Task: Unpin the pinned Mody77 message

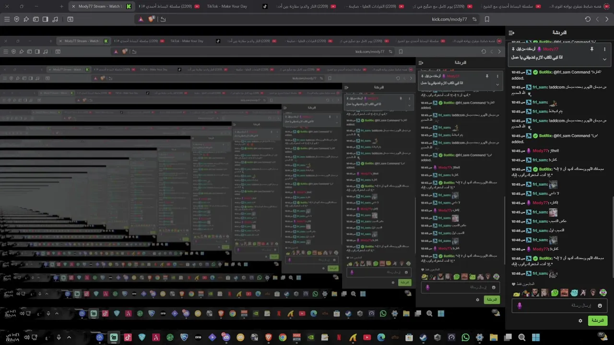Action: click(591, 49)
